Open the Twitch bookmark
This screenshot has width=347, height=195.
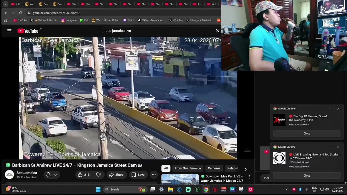tap(129, 20)
